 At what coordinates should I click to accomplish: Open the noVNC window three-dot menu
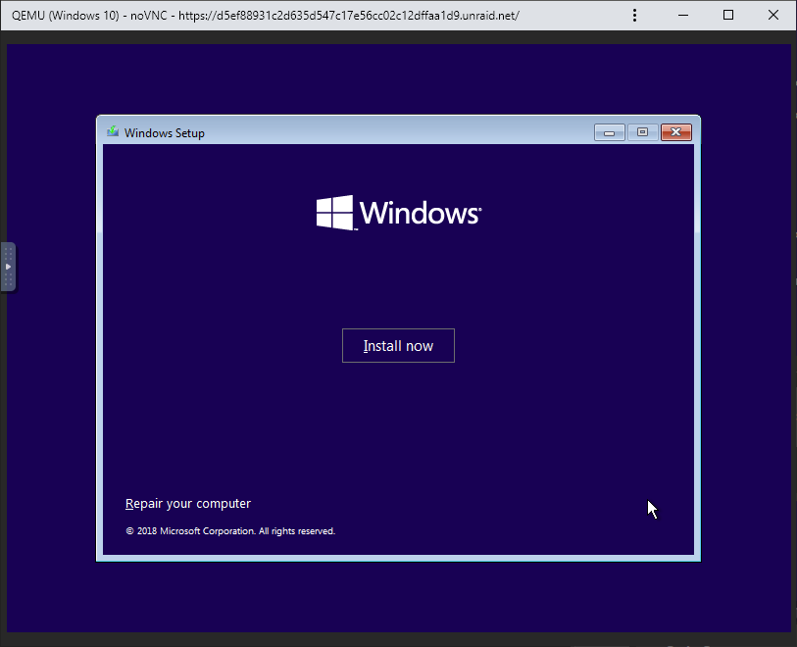coord(634,16)
